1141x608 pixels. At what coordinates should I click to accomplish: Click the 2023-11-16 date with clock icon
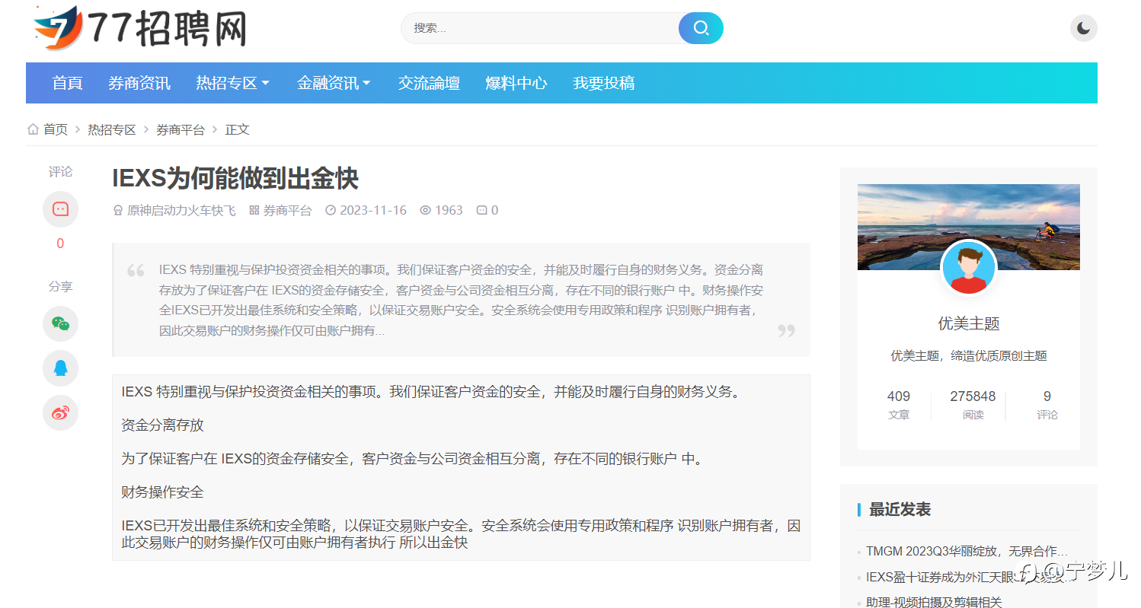(366, 210)
